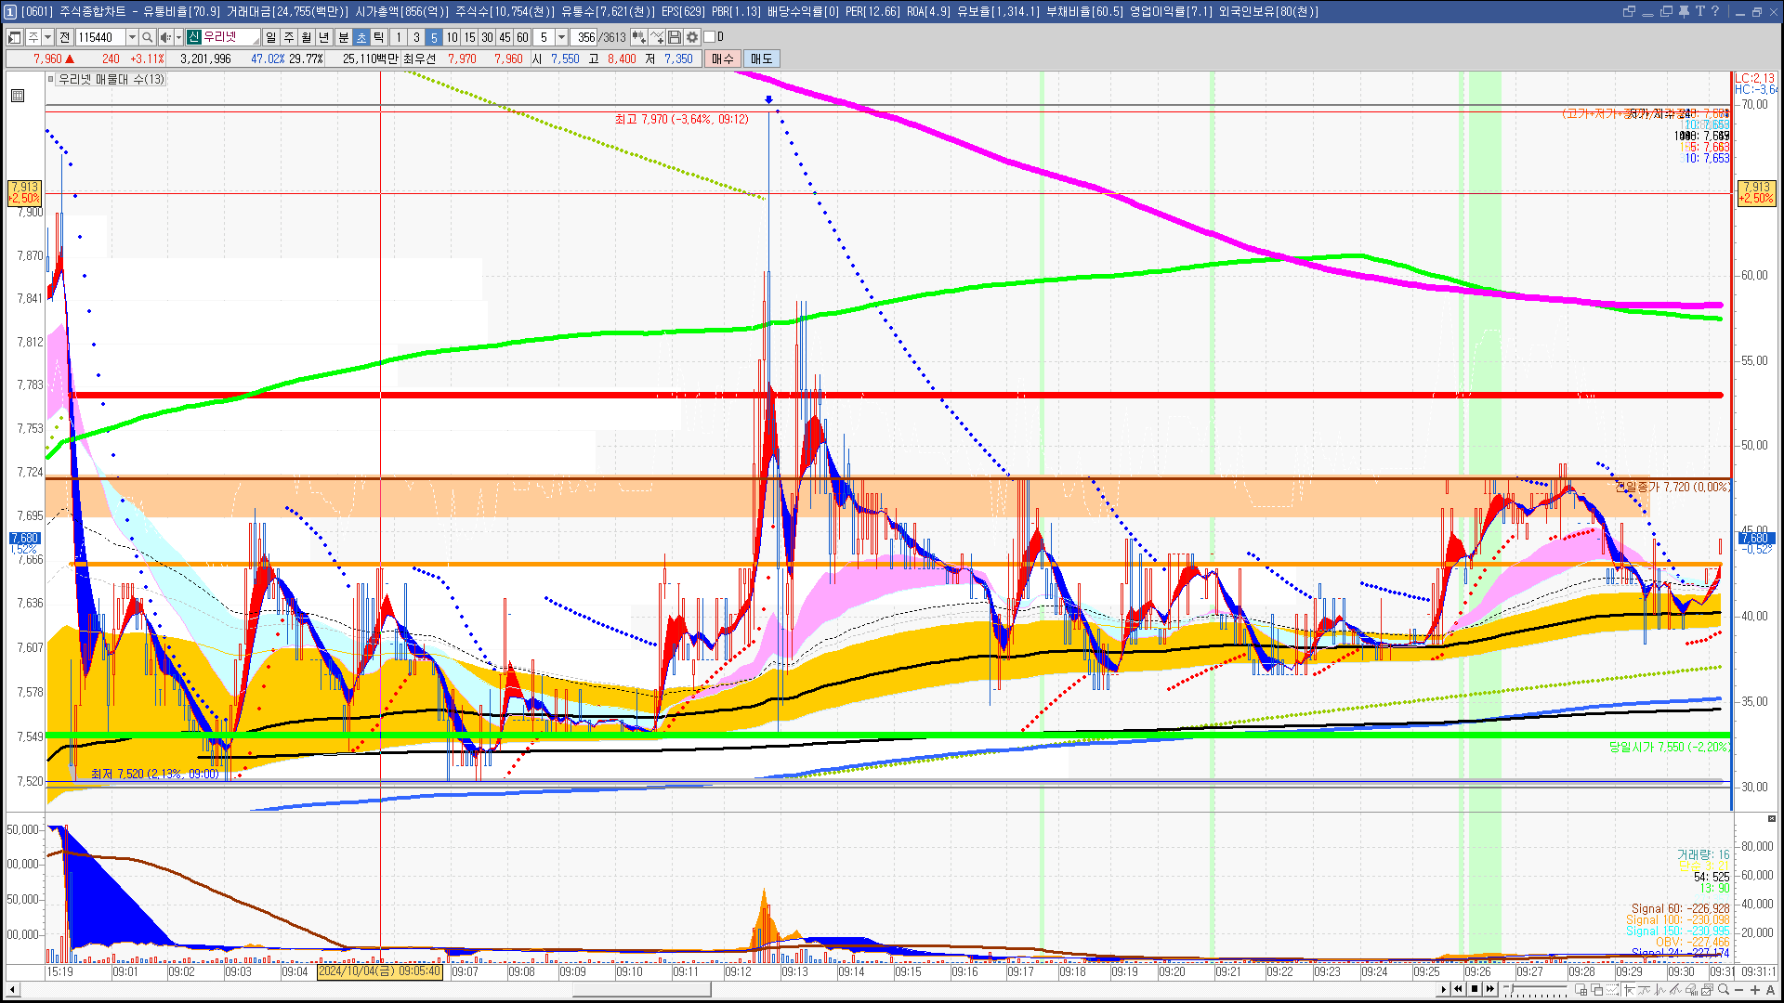Screen dimensions: 1784x1003
Task: Click the save chart floppy icon
Action: point(675,37)
